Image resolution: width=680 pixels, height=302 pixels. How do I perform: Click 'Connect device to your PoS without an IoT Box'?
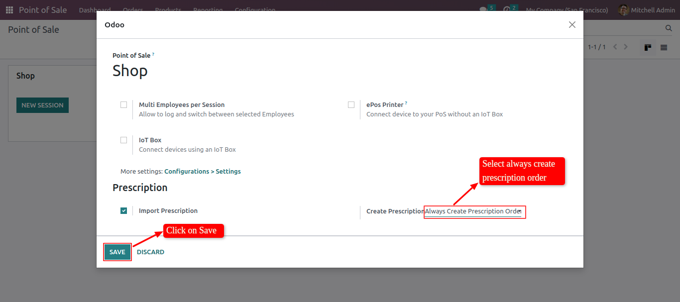click(x=435, y=114)
